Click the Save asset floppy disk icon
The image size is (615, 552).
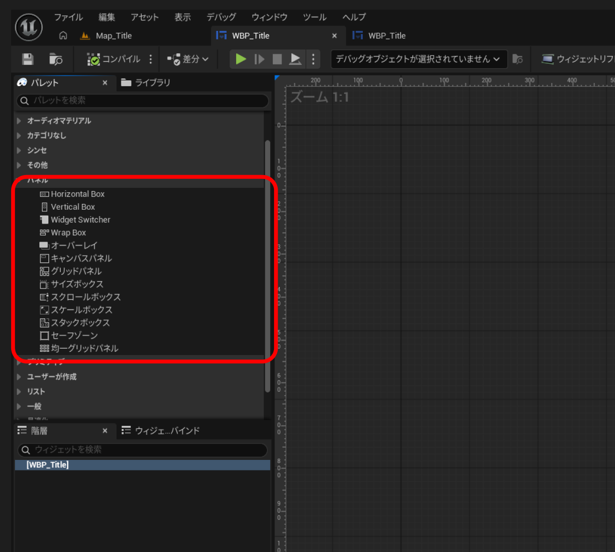coord(28,59)
